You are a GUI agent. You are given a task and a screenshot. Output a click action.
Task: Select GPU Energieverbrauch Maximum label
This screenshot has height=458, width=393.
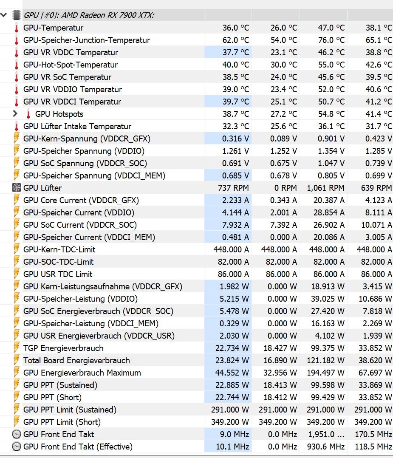pyautogui.click(x=82, y=373)
